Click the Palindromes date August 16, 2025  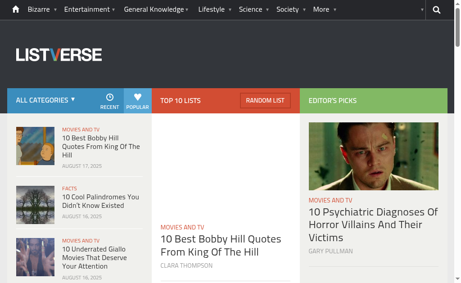coord(82,216)
